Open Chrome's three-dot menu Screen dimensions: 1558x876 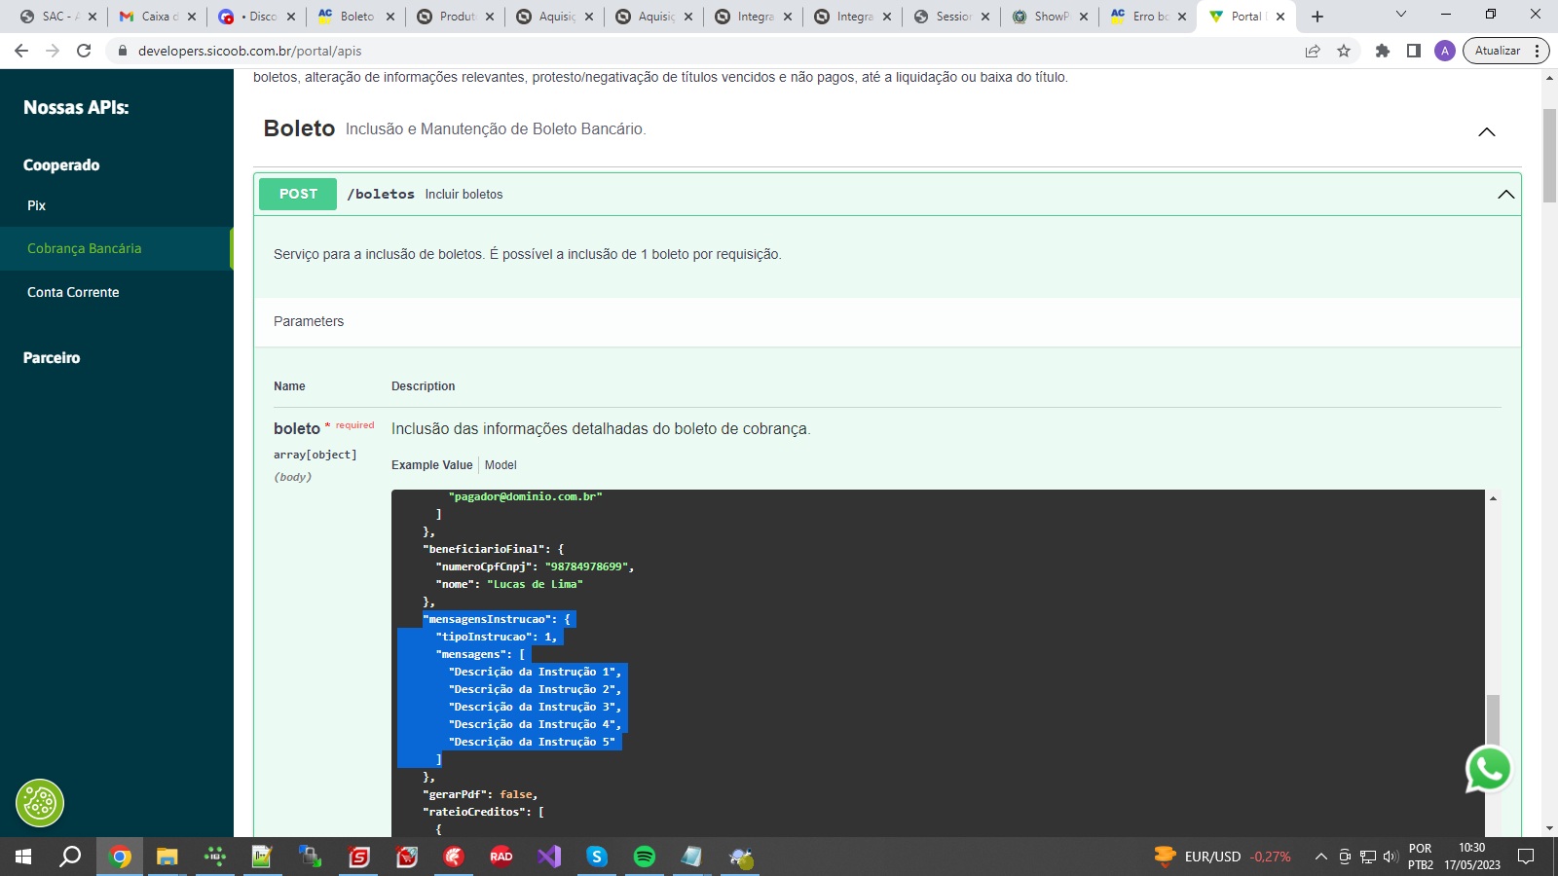(1538, 51)
